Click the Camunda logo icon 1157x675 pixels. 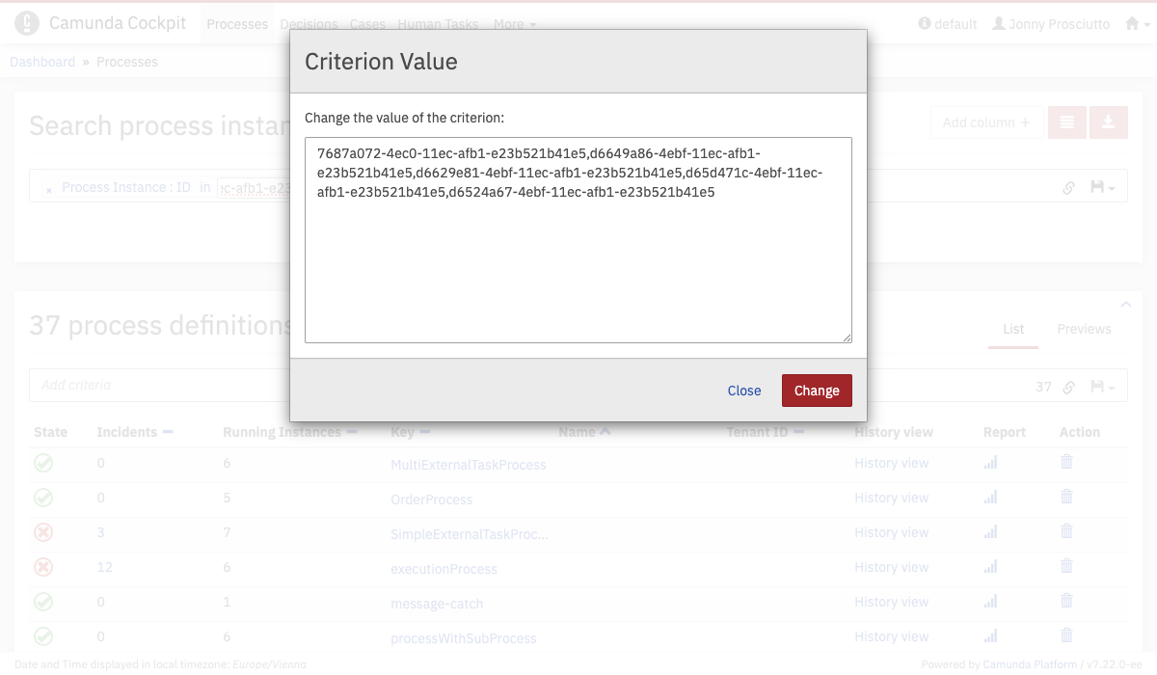coord(27,23)
